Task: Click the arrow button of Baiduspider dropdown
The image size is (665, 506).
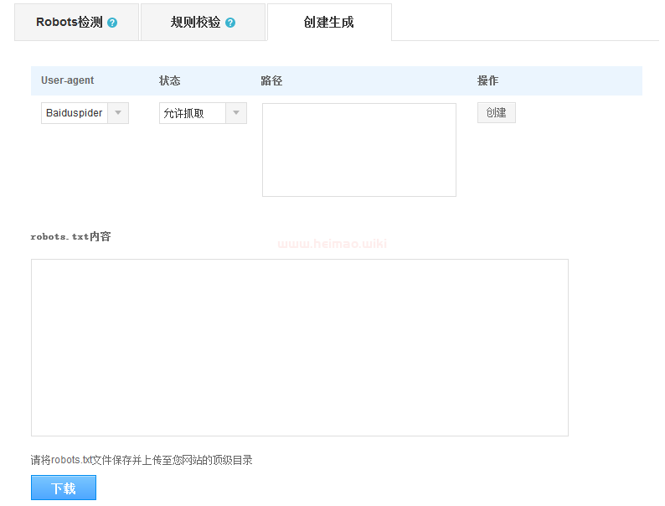Action: pyautogui.click(x=118, y=113)
